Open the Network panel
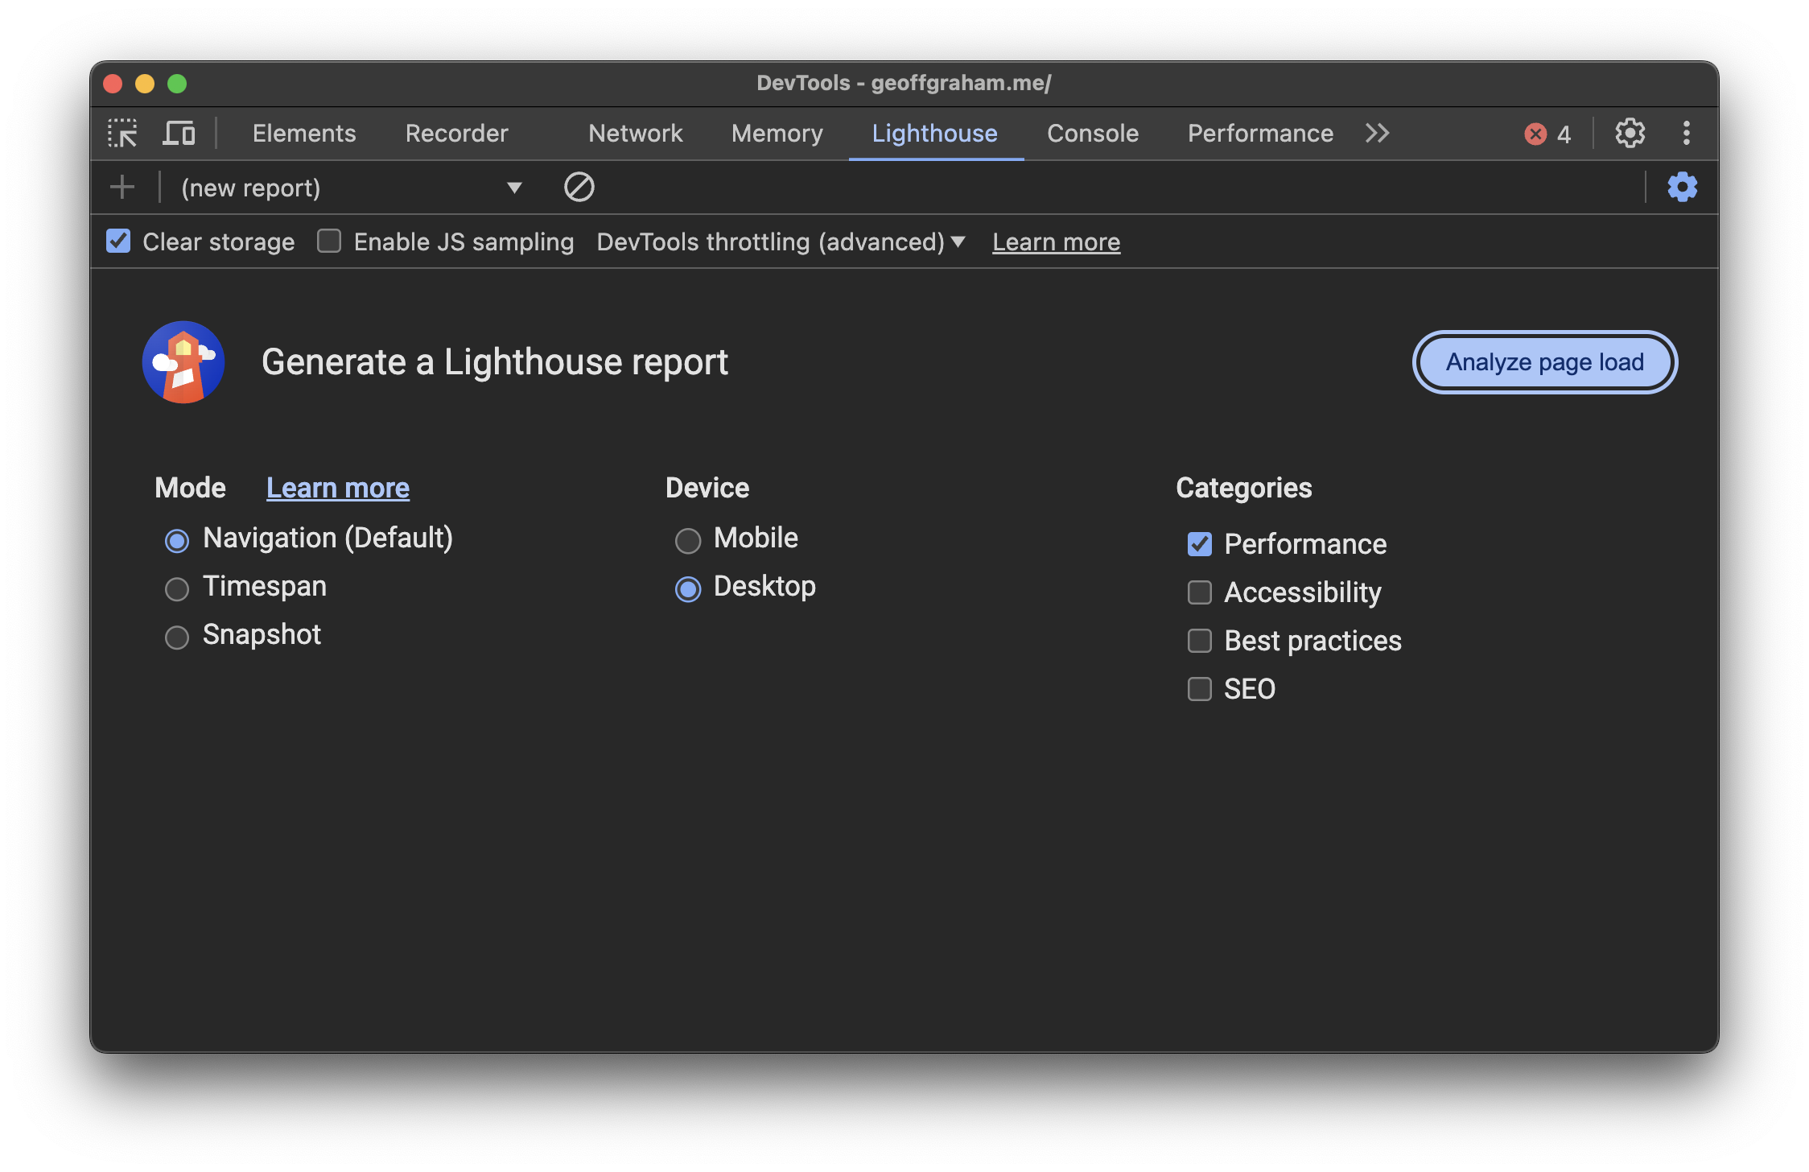The width and height of the screenshot is (1809, 1172). click(635, 133)
